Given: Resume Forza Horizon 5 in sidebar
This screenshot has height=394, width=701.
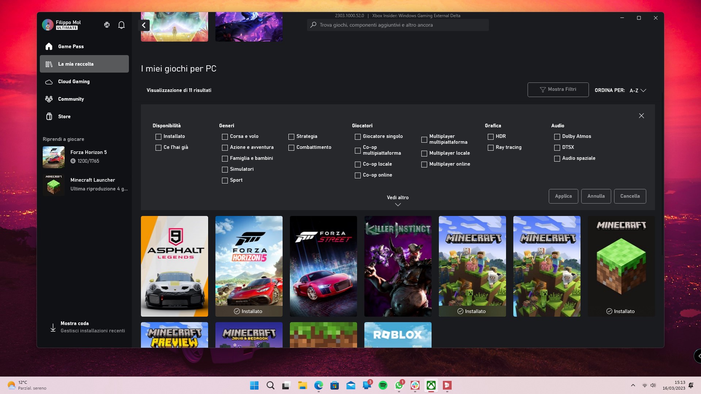Looking at the screenshot, I should [x=85, y=157].
